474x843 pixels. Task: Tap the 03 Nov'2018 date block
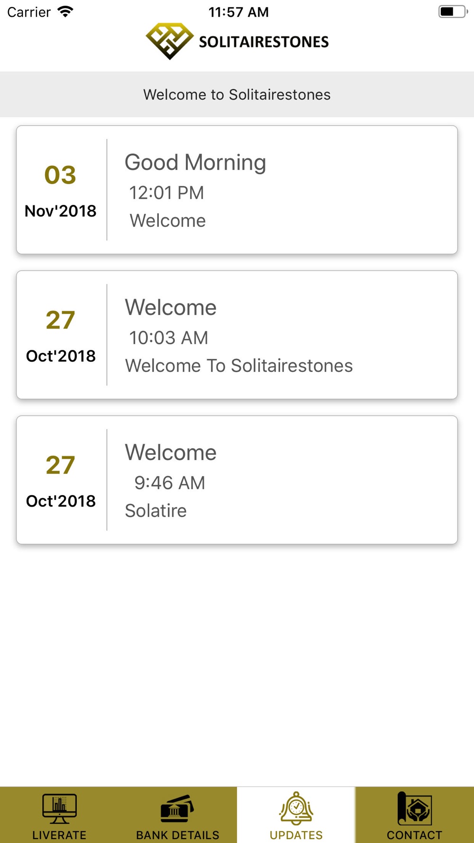coord(61,191)
